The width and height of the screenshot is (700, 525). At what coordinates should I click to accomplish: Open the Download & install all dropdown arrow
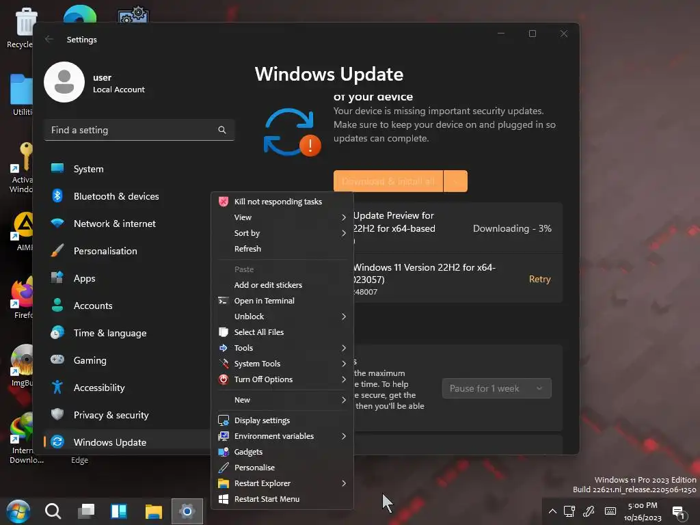[456, 181]
